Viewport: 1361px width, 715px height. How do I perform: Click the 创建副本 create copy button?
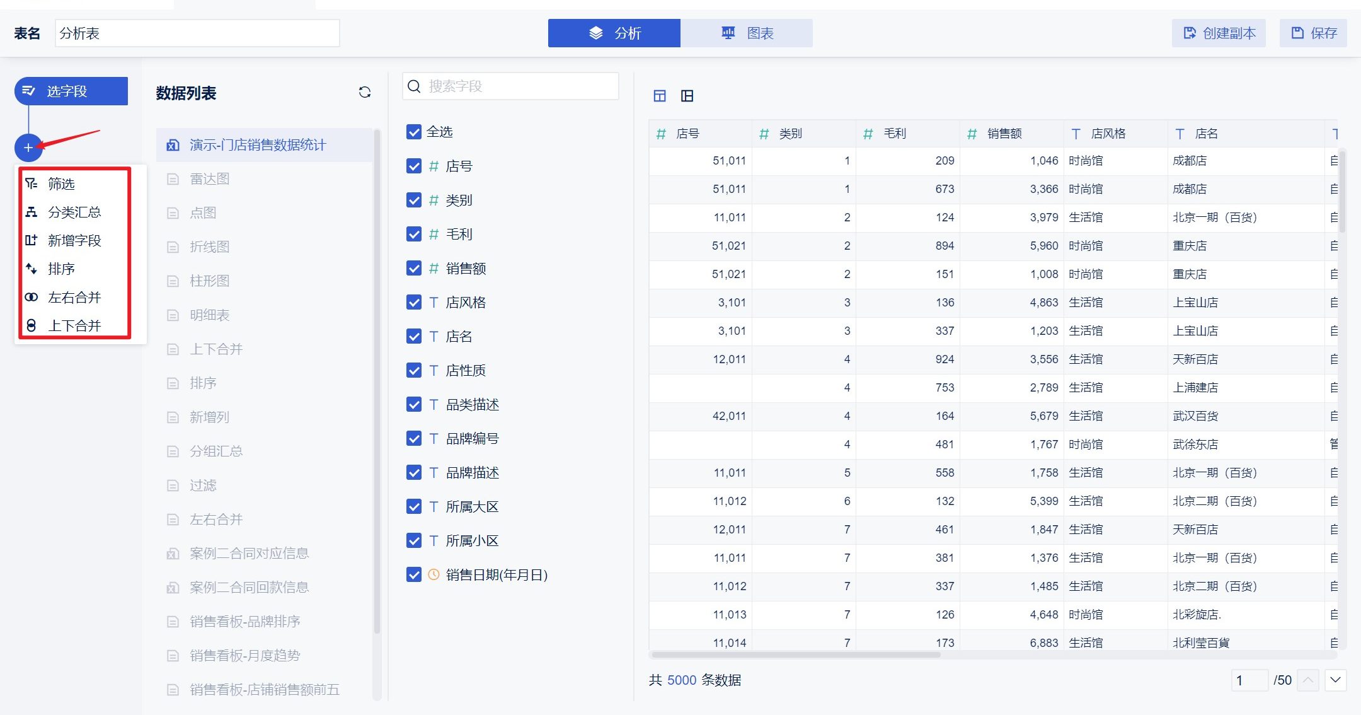pos(1218,33)
